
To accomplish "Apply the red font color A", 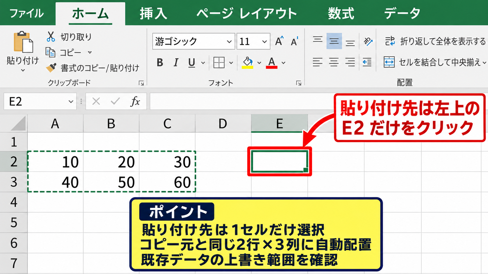I will pos(272,62).
